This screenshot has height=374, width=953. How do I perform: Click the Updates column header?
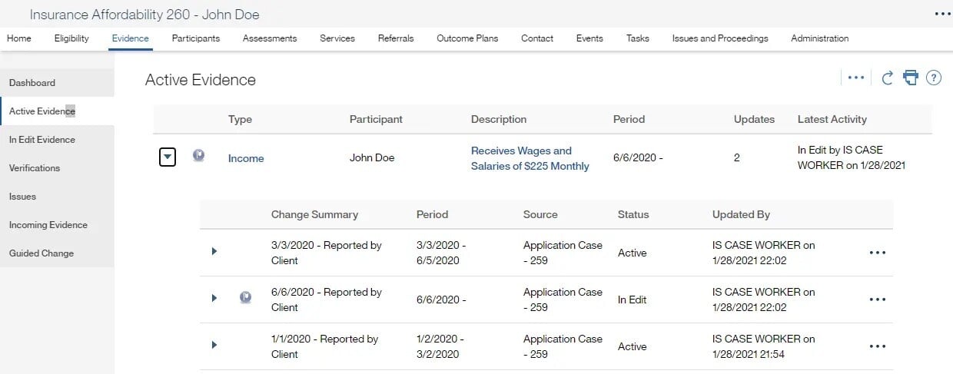[754, 119]
